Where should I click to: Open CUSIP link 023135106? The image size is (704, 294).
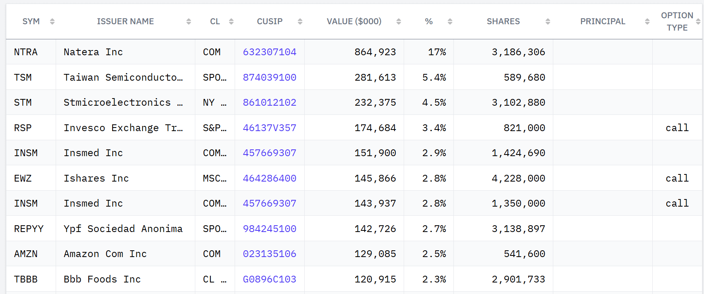[x=270, y=254]
